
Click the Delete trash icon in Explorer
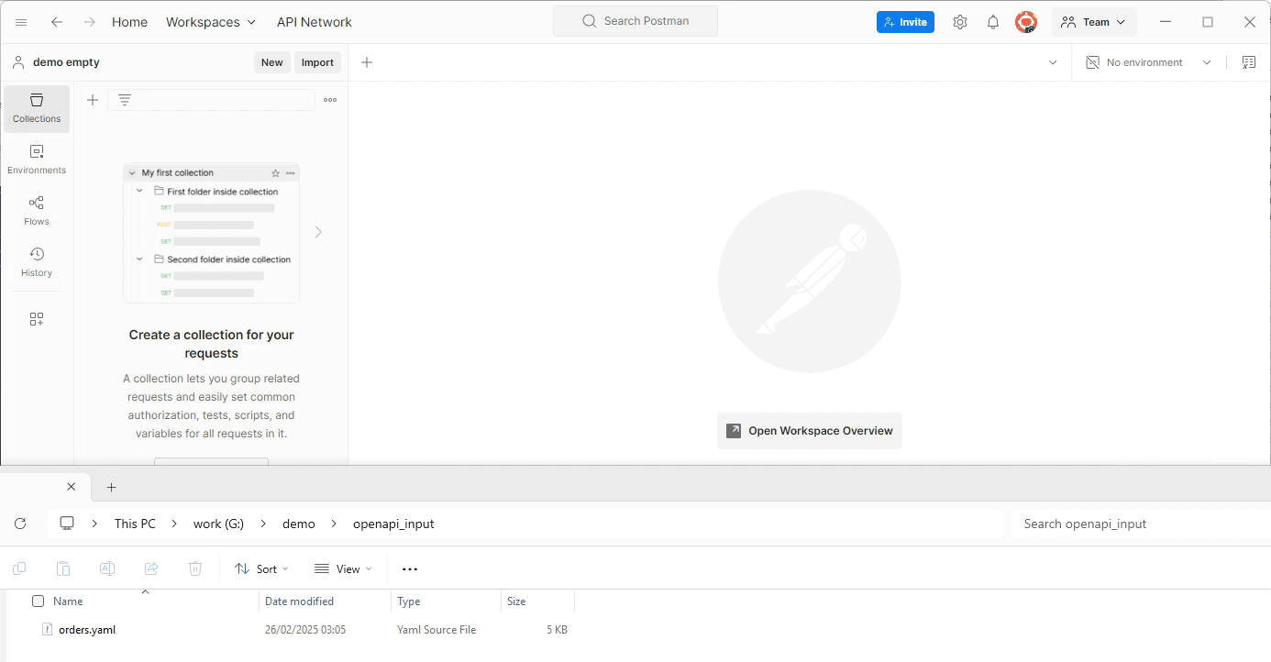point(195,568)
